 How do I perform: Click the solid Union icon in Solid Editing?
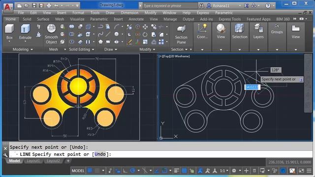click(x=71, y=27)
